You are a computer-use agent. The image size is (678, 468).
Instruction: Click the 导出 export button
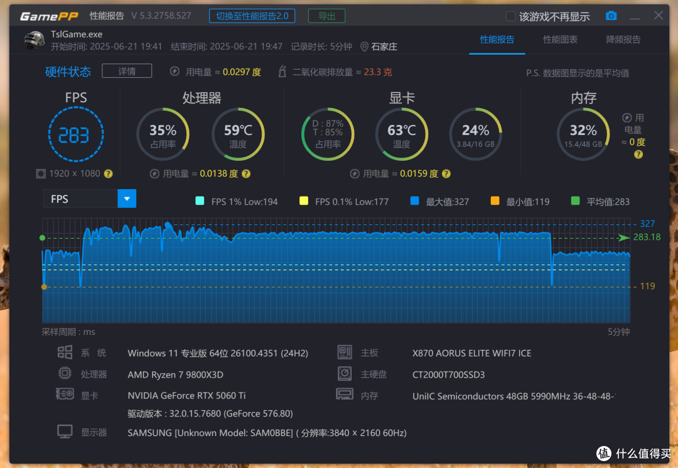click(x=327, y=16)
